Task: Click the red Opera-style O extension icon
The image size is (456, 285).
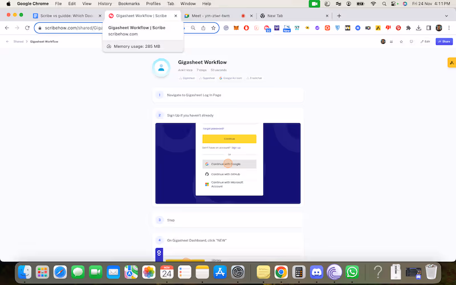Action: coord(246,28)
